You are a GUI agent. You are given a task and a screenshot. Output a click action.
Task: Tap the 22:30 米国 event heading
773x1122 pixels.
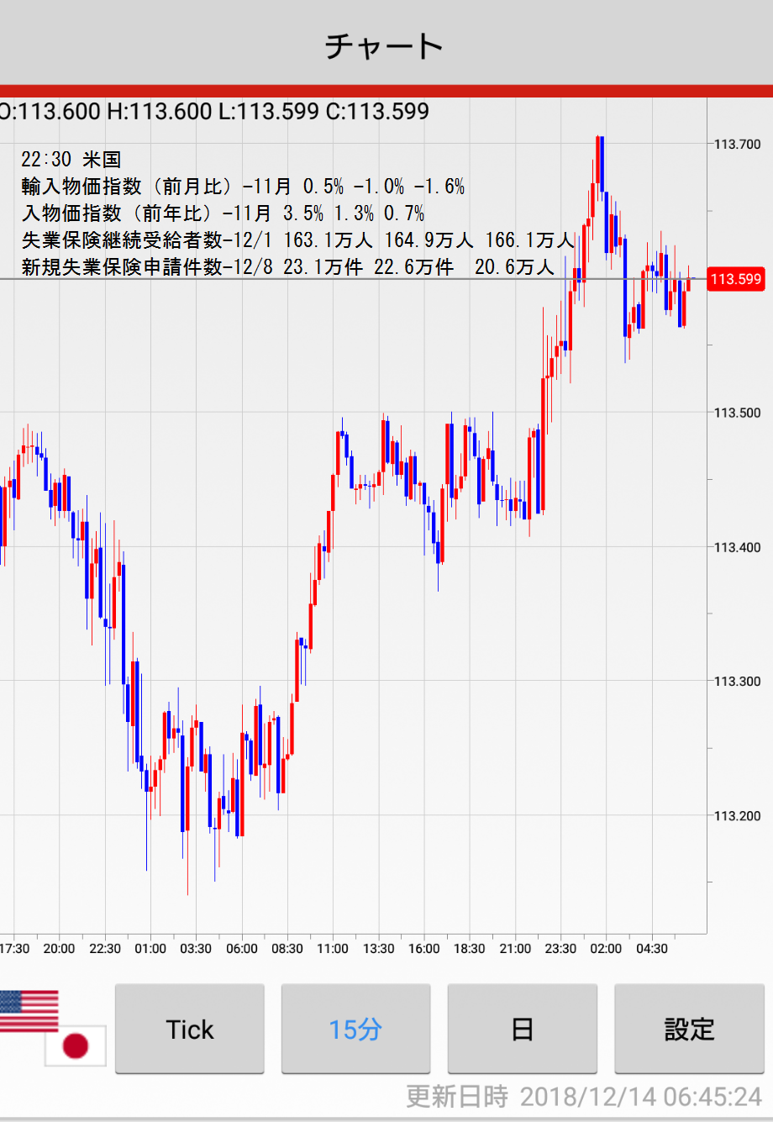71,160
